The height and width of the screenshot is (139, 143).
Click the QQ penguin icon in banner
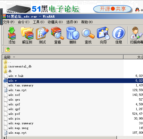click(x=137, y=10)
